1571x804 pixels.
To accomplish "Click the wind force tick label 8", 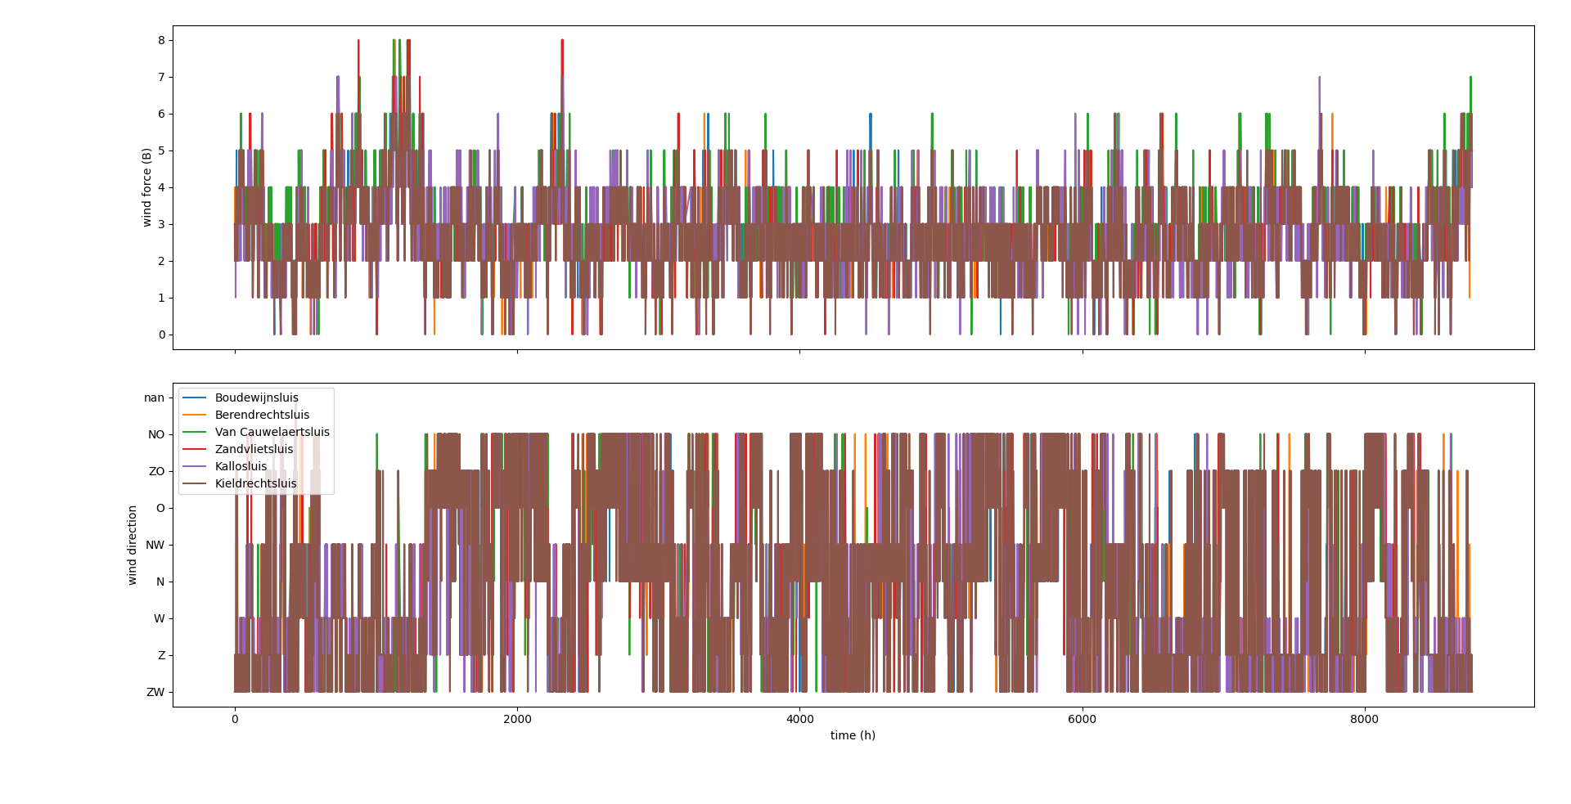I will click(161, 41).
